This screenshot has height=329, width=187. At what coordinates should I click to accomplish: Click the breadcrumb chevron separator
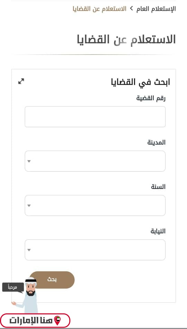132,9
